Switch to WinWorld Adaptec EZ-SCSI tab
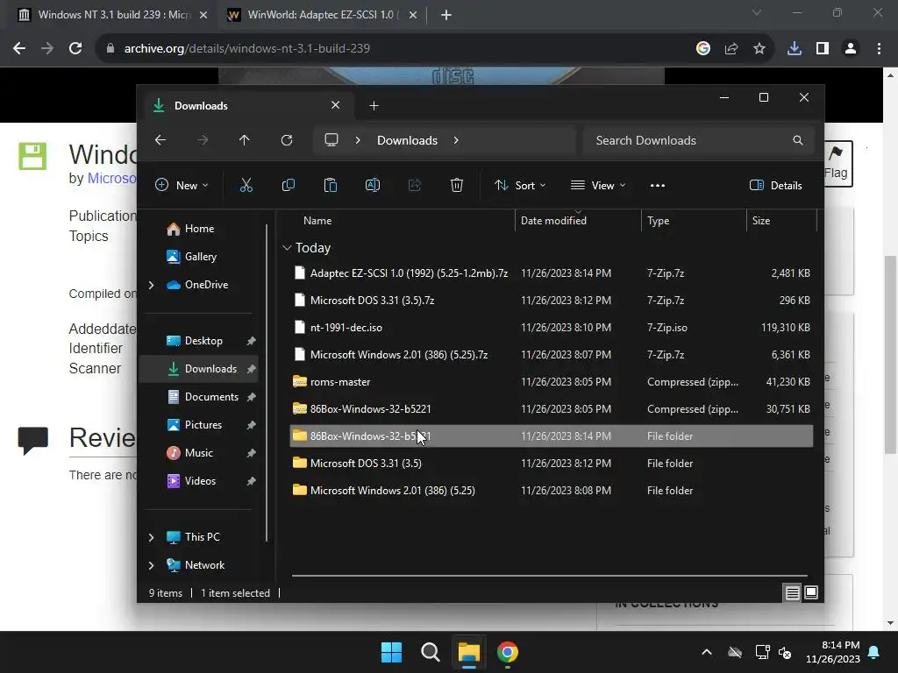This screenshot has height=673, width=898. coord(321,15)
